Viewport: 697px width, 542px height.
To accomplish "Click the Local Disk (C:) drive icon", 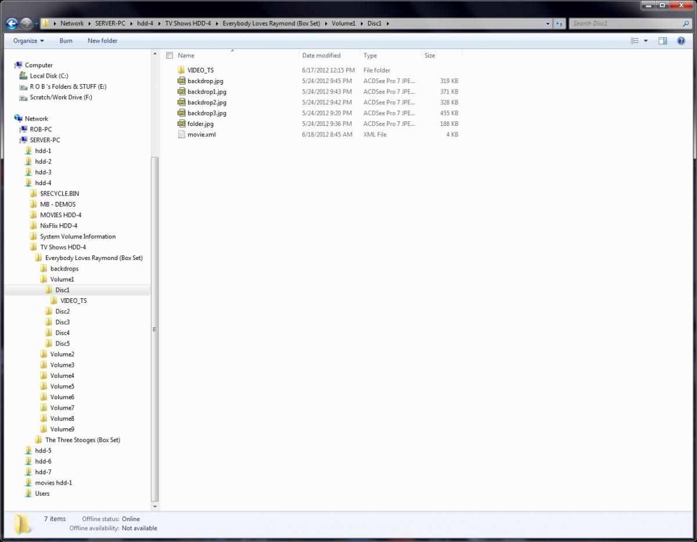I will pos(23,76).
